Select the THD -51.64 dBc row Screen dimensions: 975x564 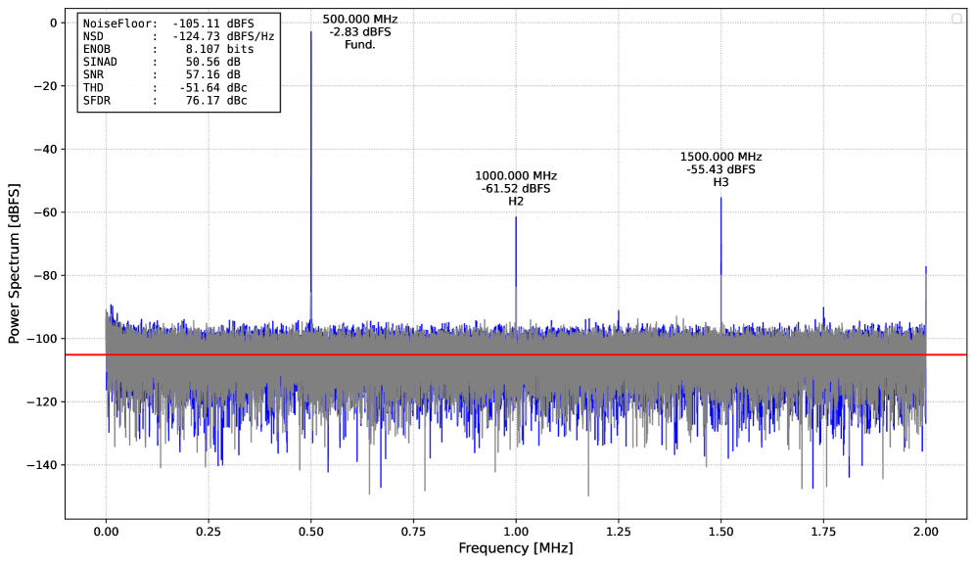point(164,88)
